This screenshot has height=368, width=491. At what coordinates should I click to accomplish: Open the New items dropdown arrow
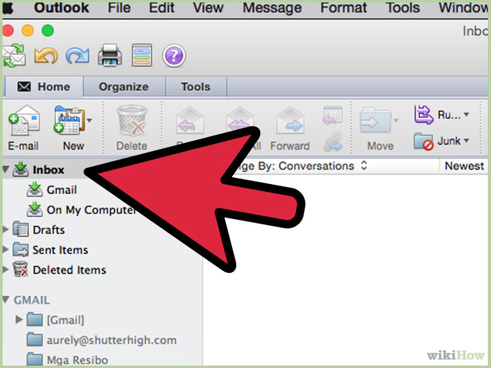point(89,120)
